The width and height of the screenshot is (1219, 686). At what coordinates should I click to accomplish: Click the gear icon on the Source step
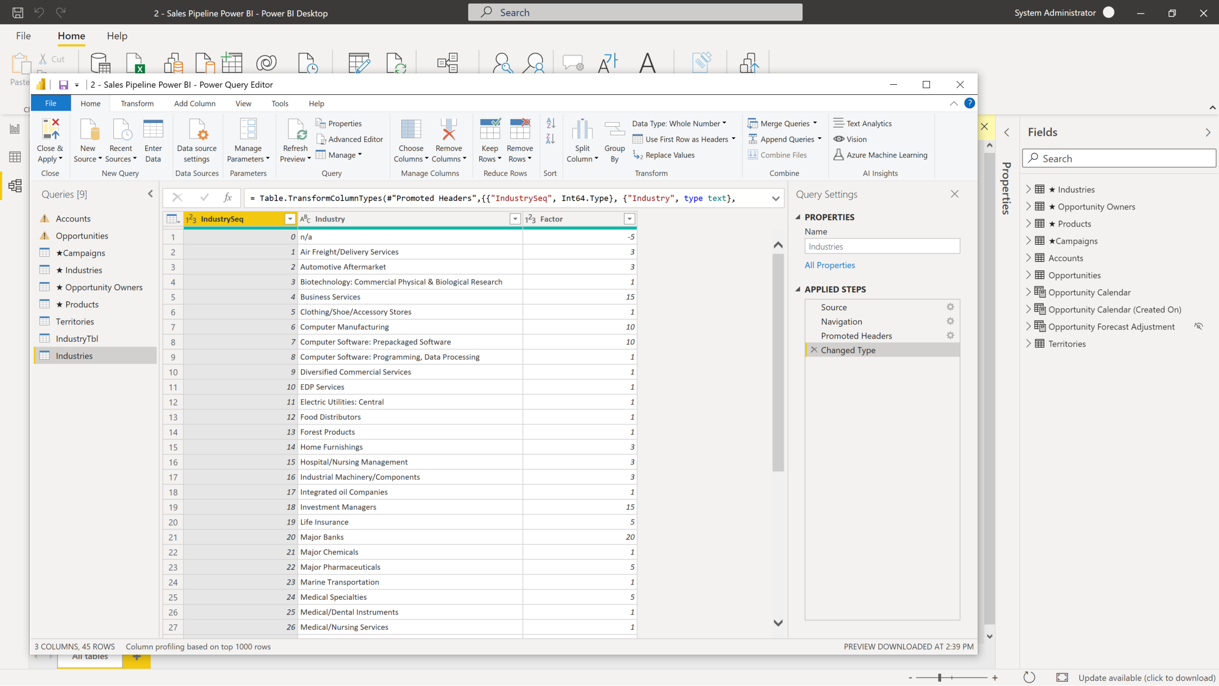pos(950,307)
